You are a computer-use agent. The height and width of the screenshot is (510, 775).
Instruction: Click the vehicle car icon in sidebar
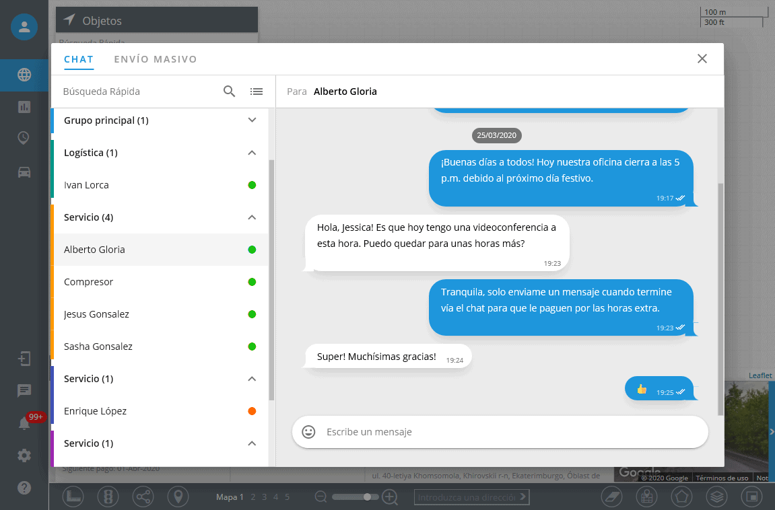coord(24,172)
